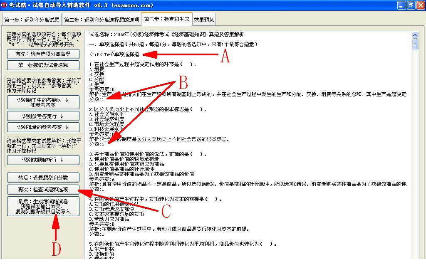Select the 第三步：检查和生成 tab
This screenshot has height=269, width=426.
(166, 19)
